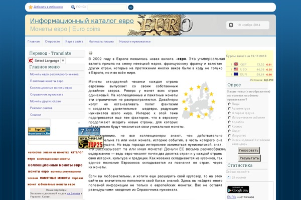
Task: Open the 'Главная' menu tab
Action: point(34,41)
